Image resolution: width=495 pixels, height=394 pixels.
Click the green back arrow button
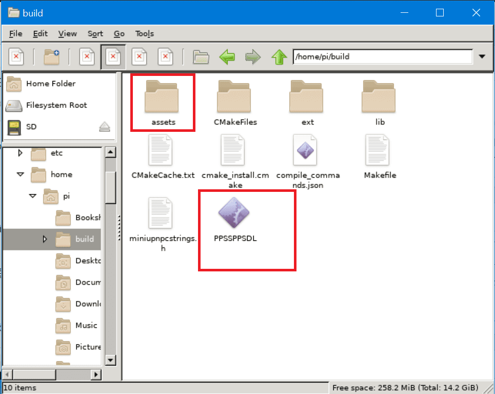[x=227, y=56]
